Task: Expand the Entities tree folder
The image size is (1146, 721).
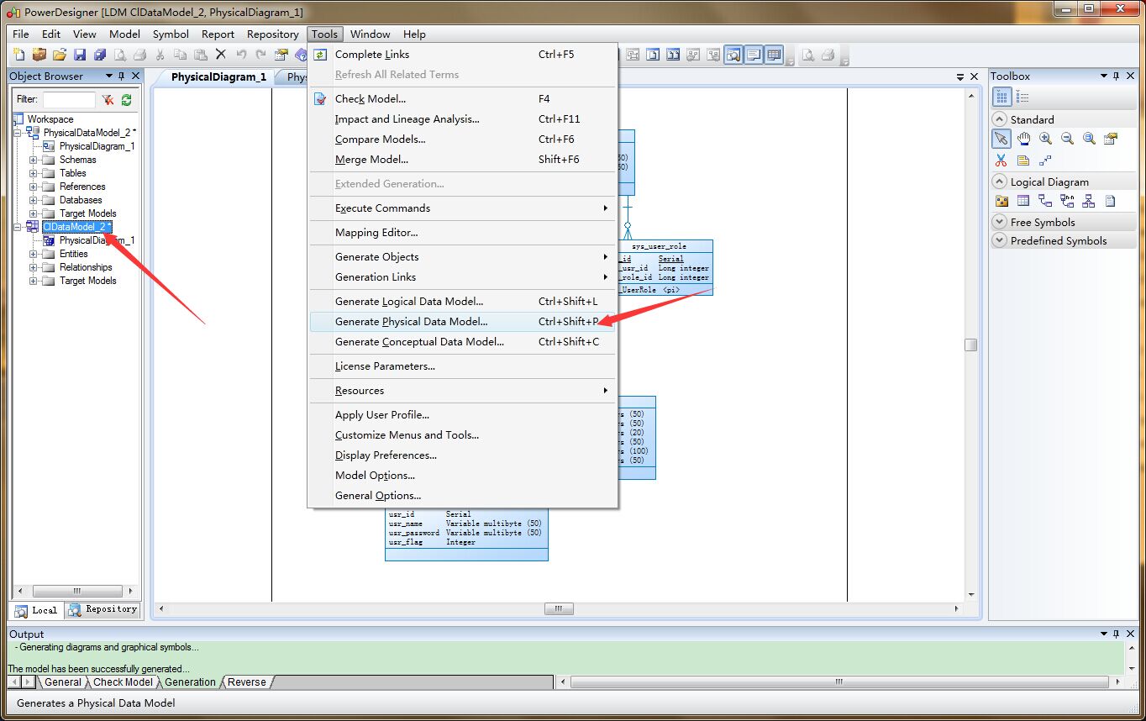Action: tap(34, 254)
